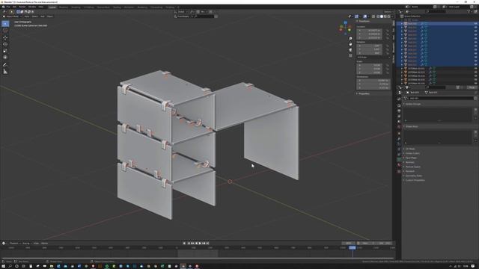Screen dimensions: 479x269
Task: Open the Material properties tab
Action: pos(399,165)
